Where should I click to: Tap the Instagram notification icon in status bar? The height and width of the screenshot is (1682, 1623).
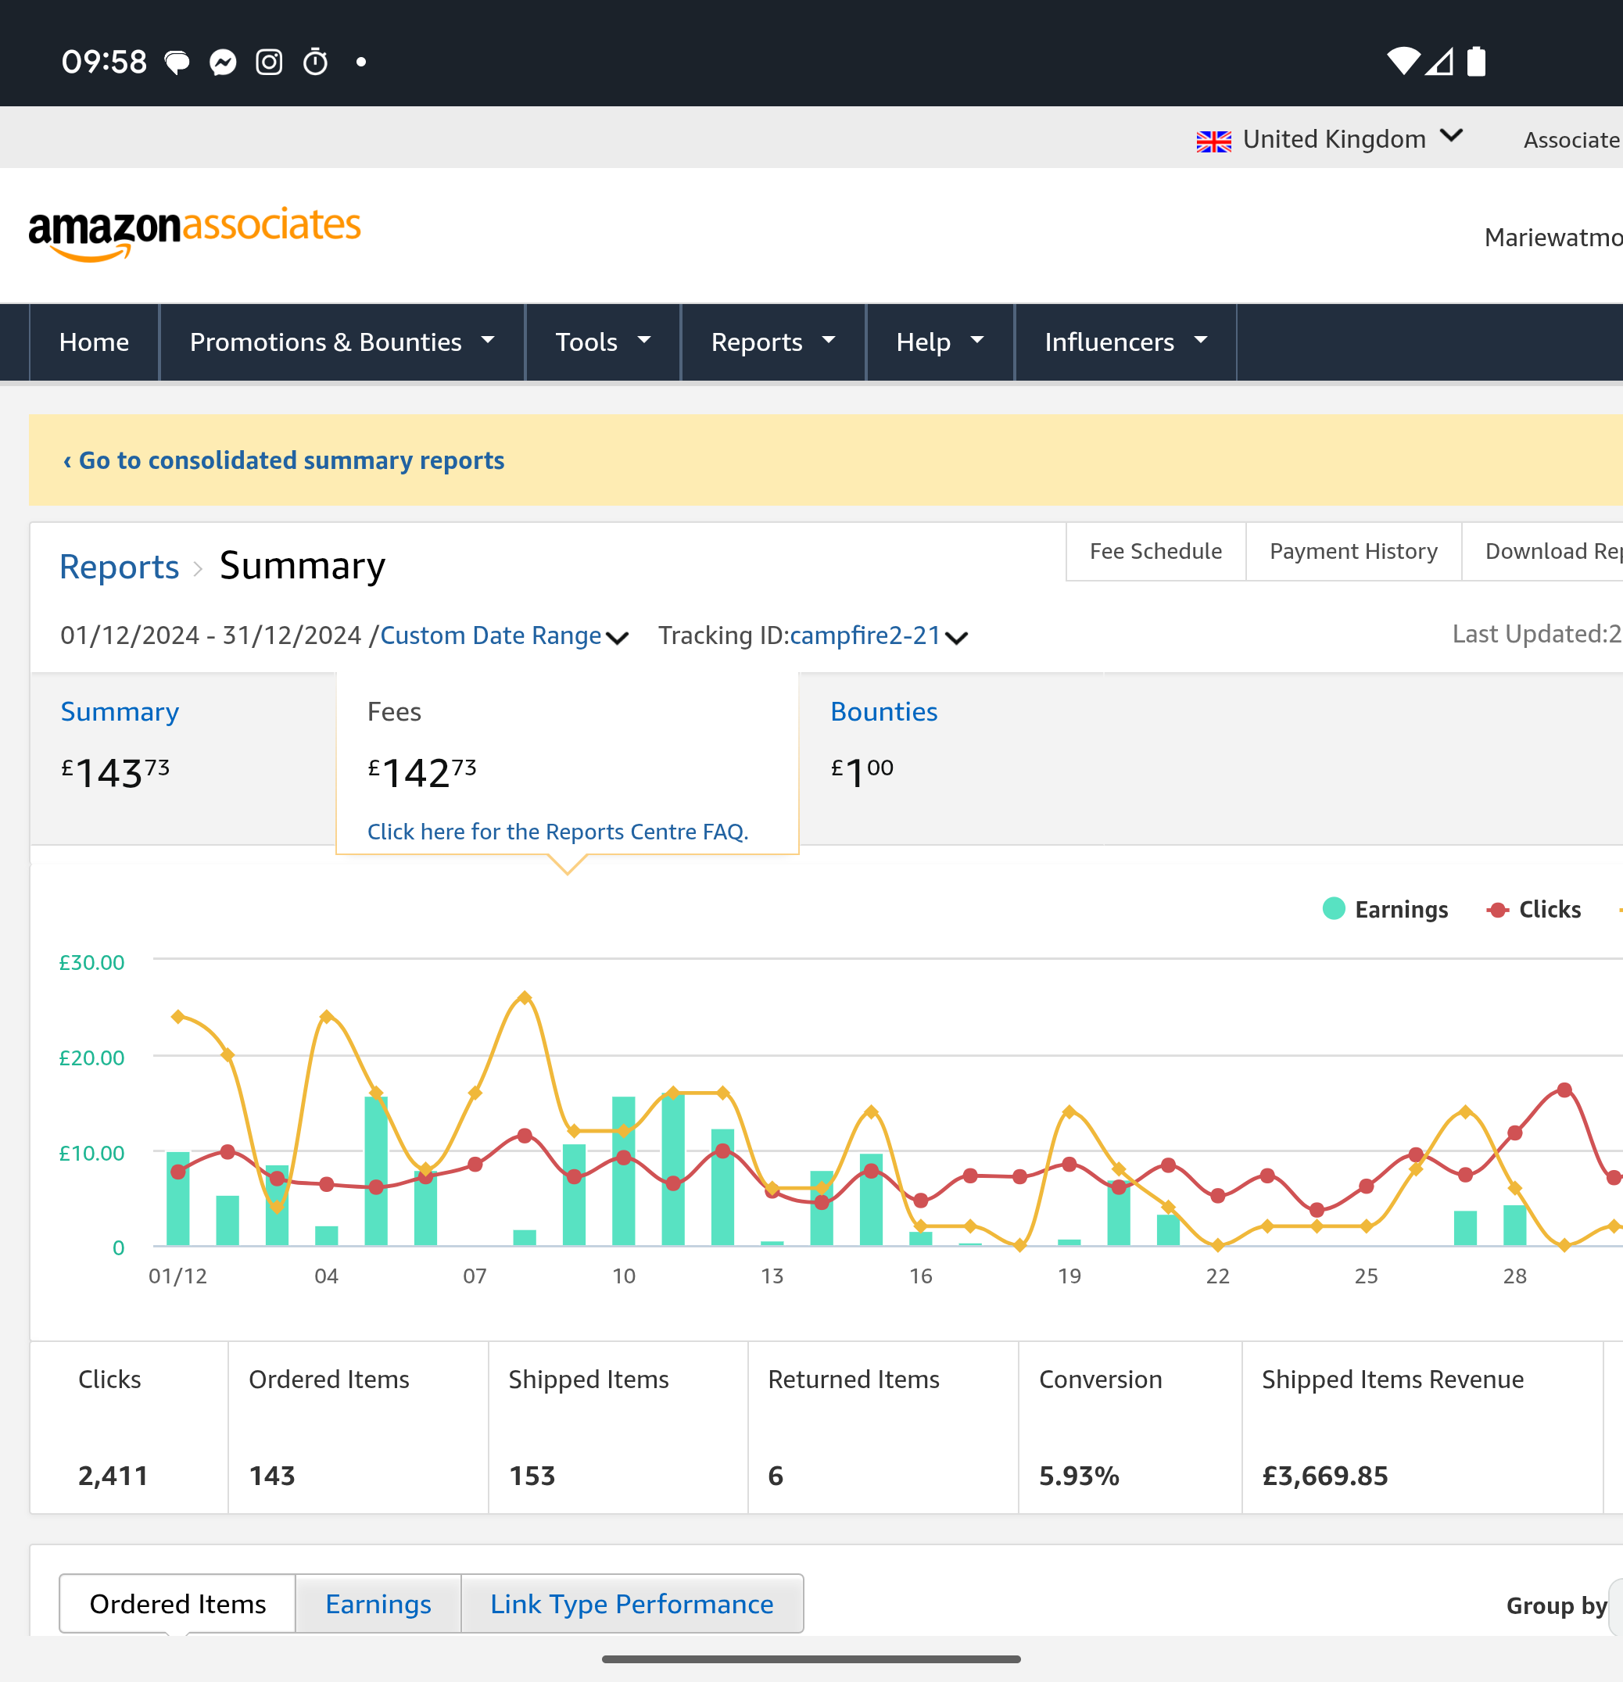pos(270,62)
